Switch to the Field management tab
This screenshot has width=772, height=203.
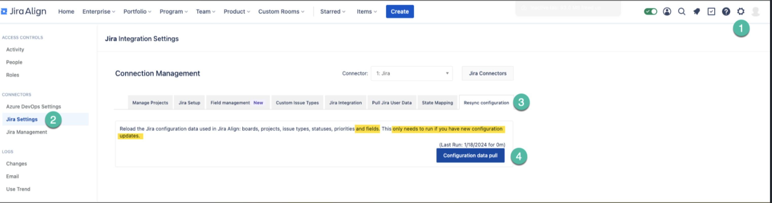click(238, 103)
